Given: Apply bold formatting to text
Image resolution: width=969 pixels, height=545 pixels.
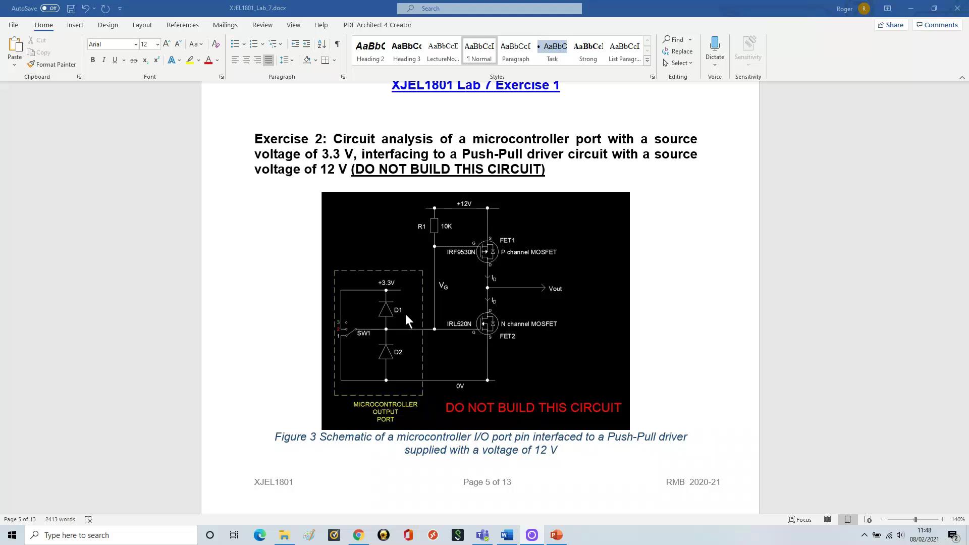Looking at the screenshot, I should tap(93, 60).
